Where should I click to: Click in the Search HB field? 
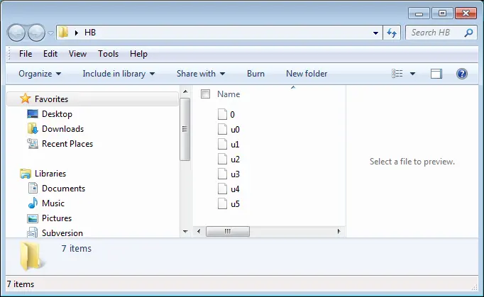coord(434,33)
